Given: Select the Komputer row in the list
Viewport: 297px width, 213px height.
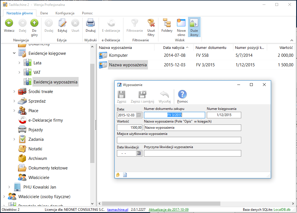Looking at the screenshot, I should pyautogui.click(x=118, y=55).
